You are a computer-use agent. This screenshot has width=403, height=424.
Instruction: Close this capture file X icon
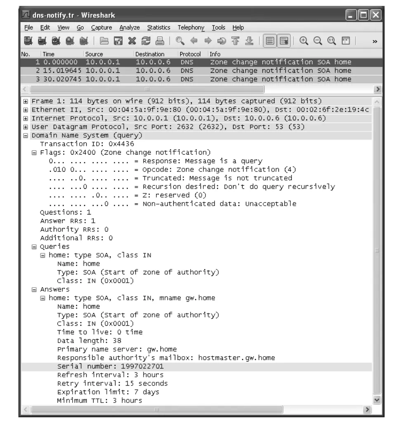[x=132, y=41]
